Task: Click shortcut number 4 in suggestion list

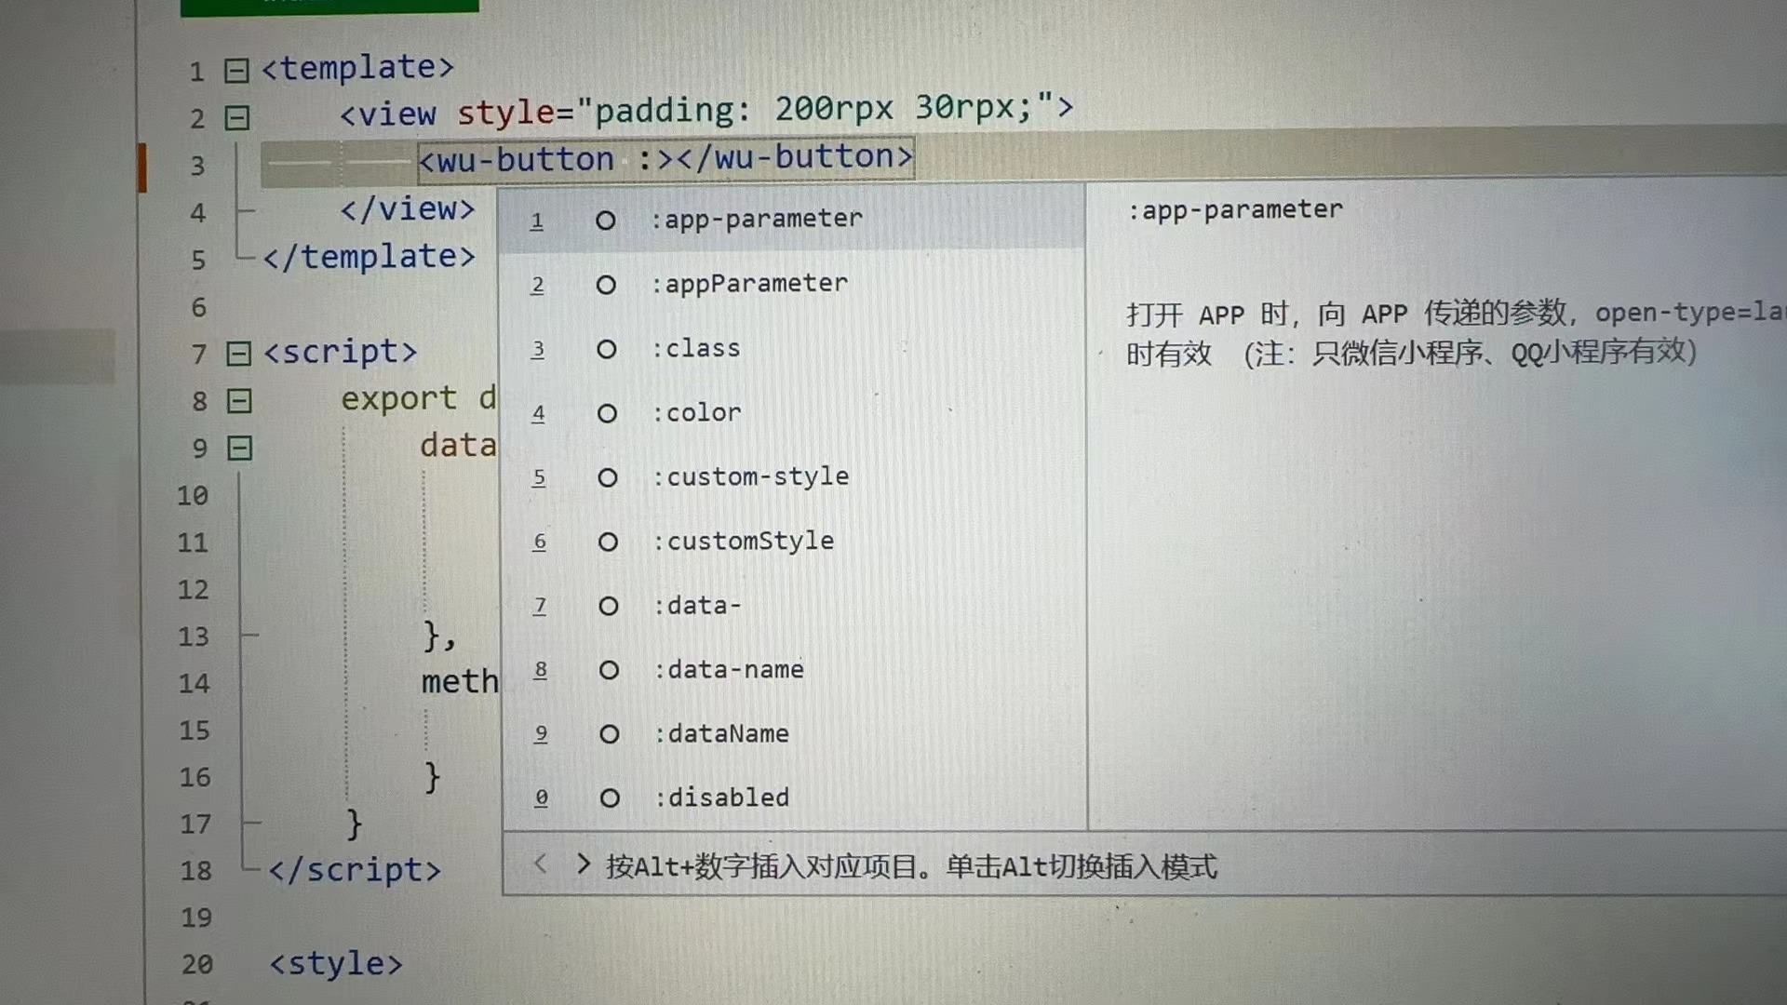Action: coord(538,414)
